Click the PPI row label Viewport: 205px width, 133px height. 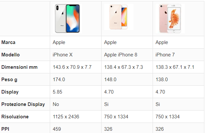[x=6, y=129]
